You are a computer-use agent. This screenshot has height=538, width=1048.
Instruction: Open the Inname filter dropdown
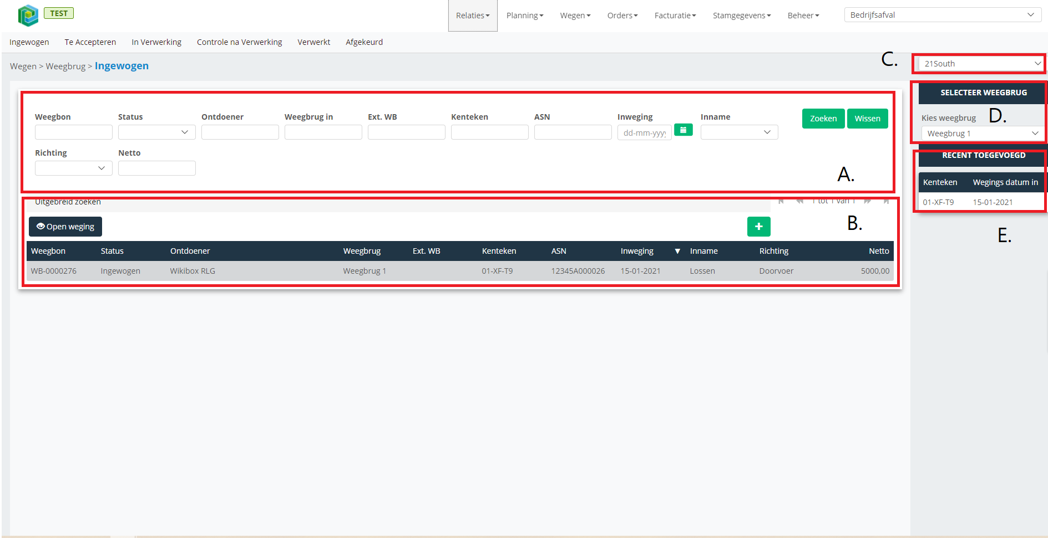[x=740, y=132]
